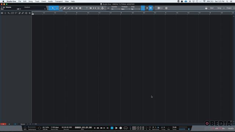Select the Split tool
The width and height of the screenshot is (235, 132).
point(61,8)
